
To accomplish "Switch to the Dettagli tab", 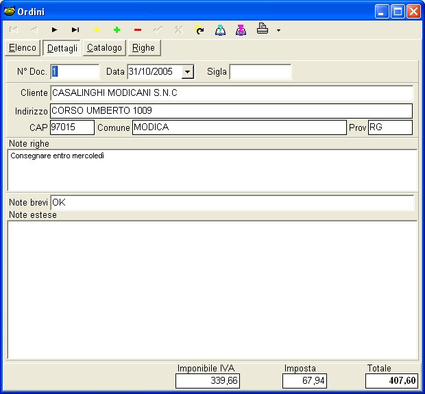I will pyautogui.click(x=62, y=48).
